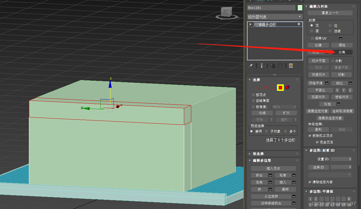Open settings box next to 插入 button
The image size is (361, 209).
(294, 182)
